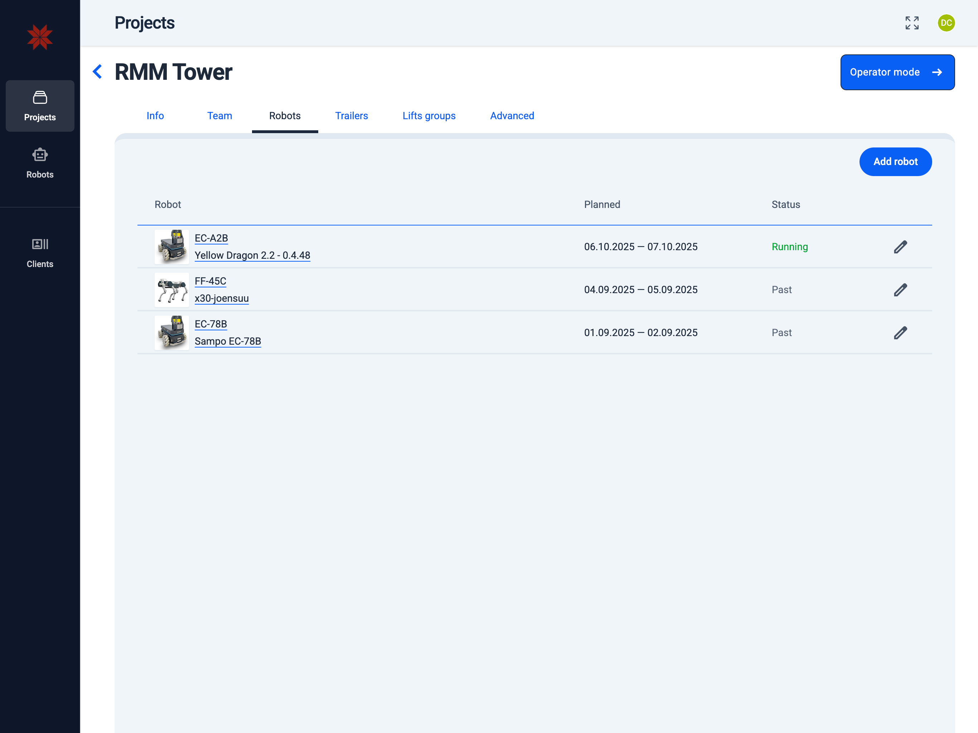The width and height of the screenshot is (978, 733).
Task: Open the DC user avatar menu
Action: pos(946,23)
